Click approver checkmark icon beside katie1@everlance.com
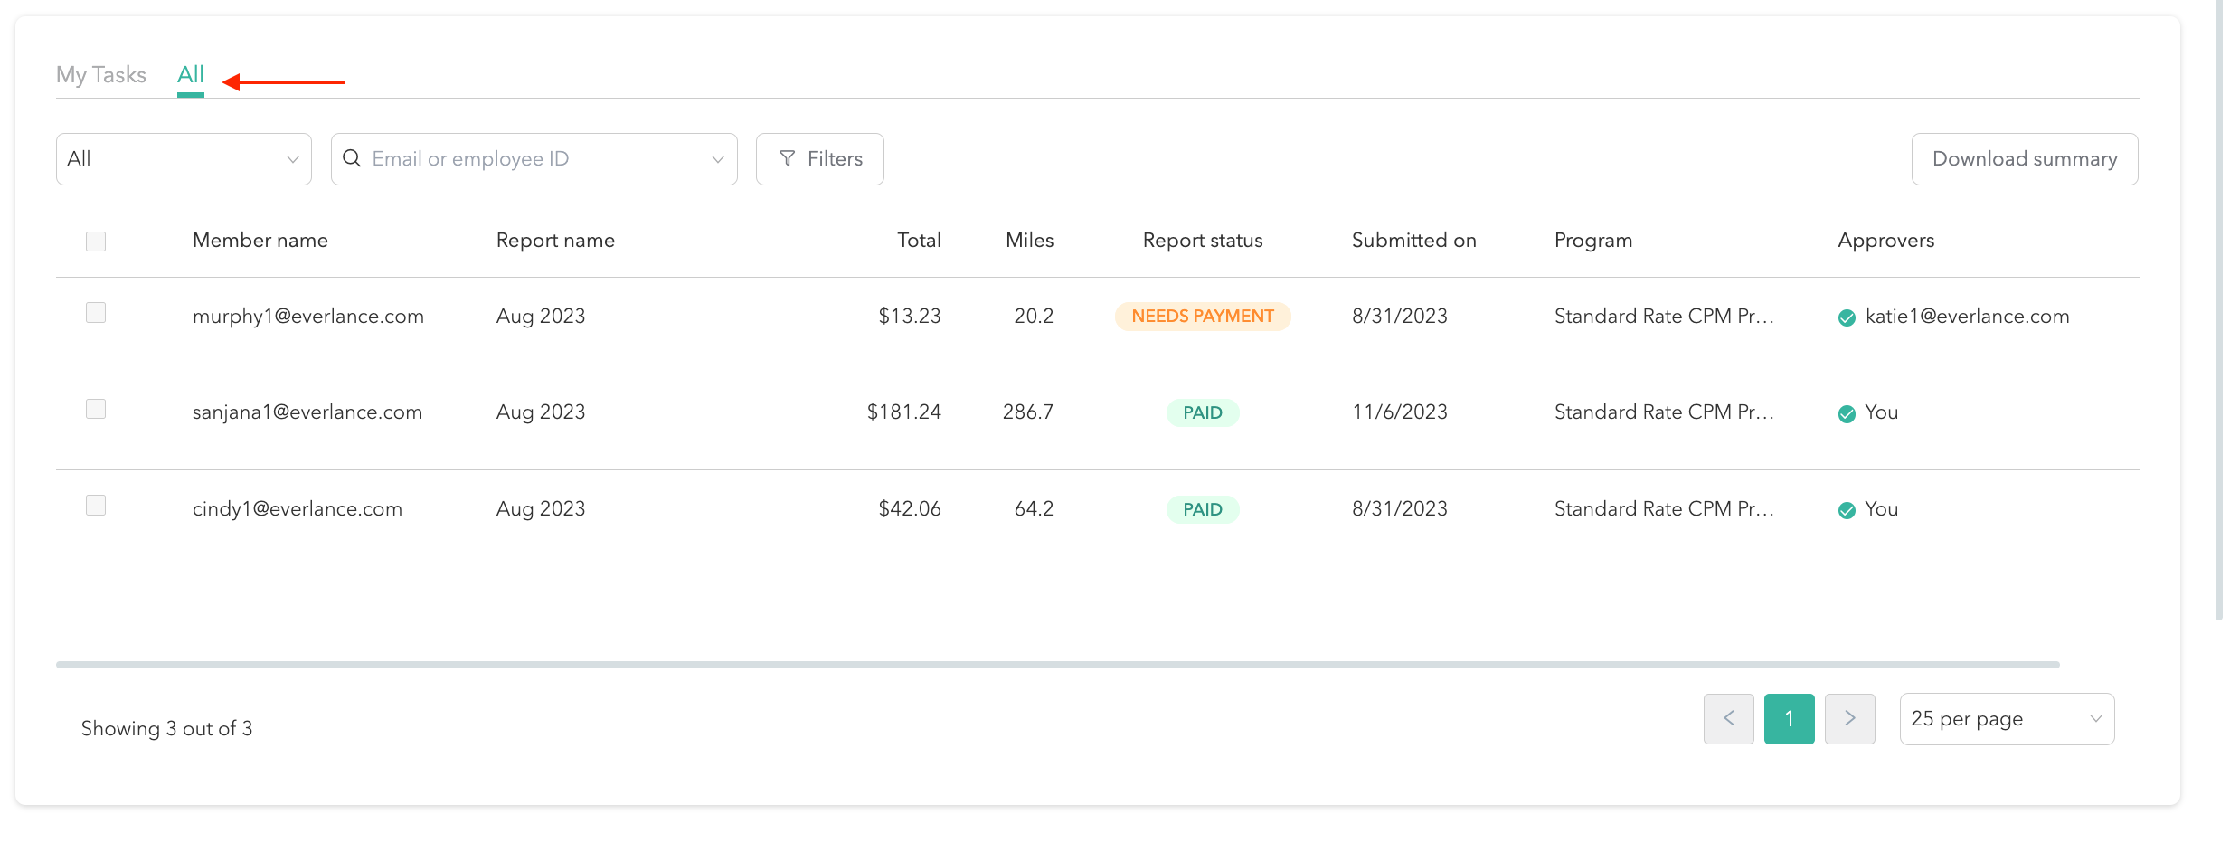The height and width of the screenshot is (843, 2230). click(x=1847, y=317)
